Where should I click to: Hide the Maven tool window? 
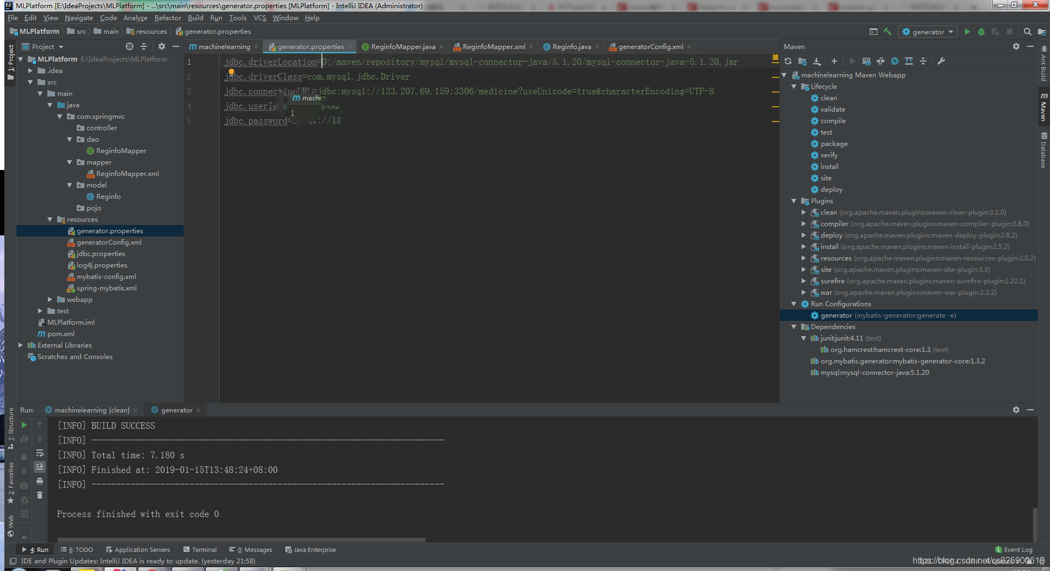coord(1030,46)
